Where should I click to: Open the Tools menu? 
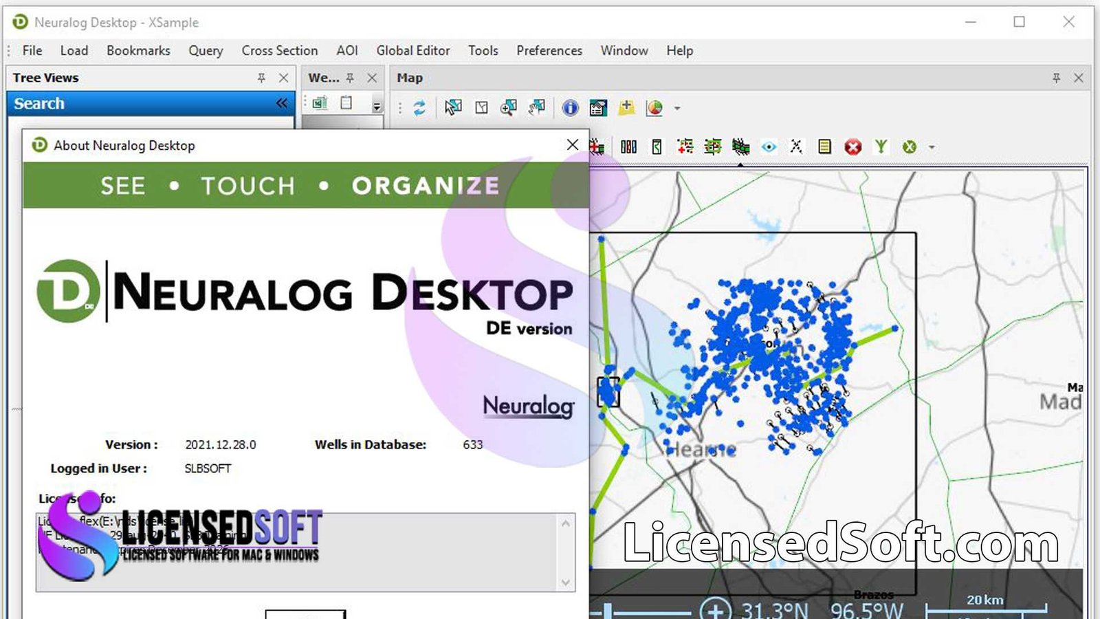coord(483,51)
